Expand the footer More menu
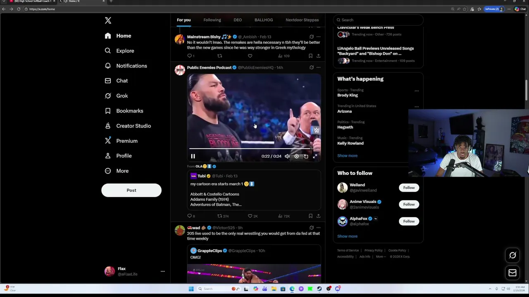This screenshot has width=529, height=297. 381,257
